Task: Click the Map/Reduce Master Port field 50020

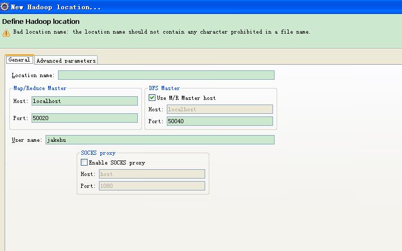Action: click(84, 118)
